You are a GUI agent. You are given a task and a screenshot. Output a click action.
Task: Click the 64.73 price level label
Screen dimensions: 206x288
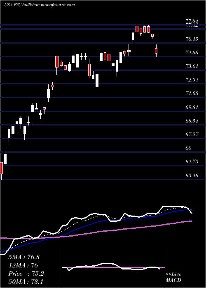tap(192, 162)
